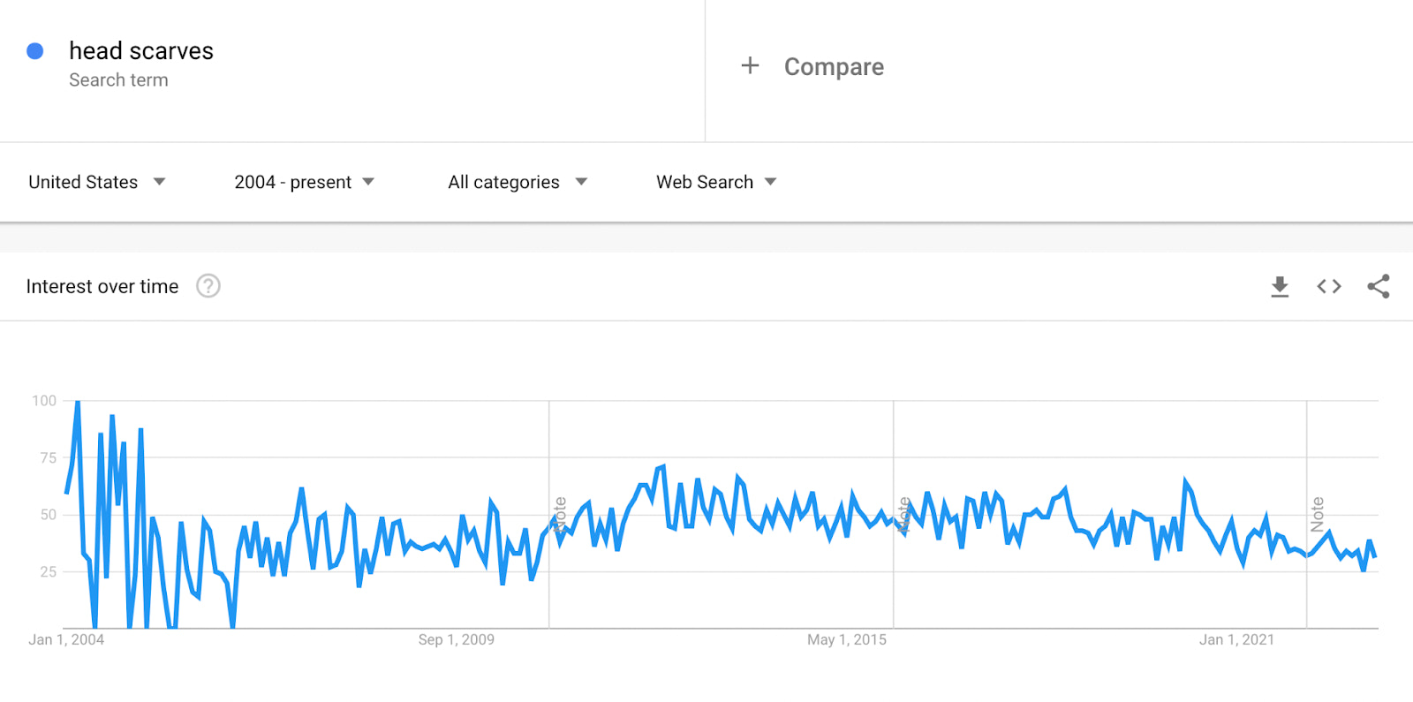Screen dimensions: 1413x702
Task: Select the head scarves search term label
Action: [142, 50]
